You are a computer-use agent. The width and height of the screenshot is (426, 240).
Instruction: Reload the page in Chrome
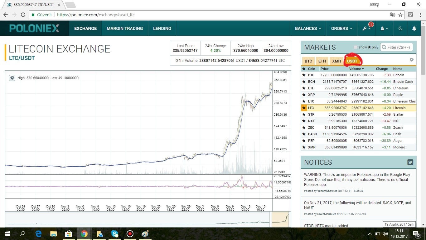[x=23, y=15]
